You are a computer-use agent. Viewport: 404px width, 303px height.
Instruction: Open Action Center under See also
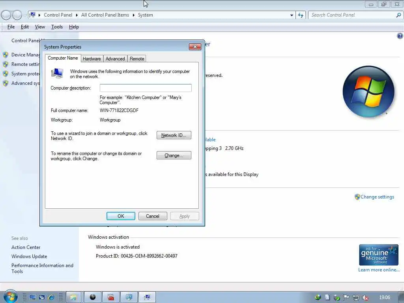(26, 247)
